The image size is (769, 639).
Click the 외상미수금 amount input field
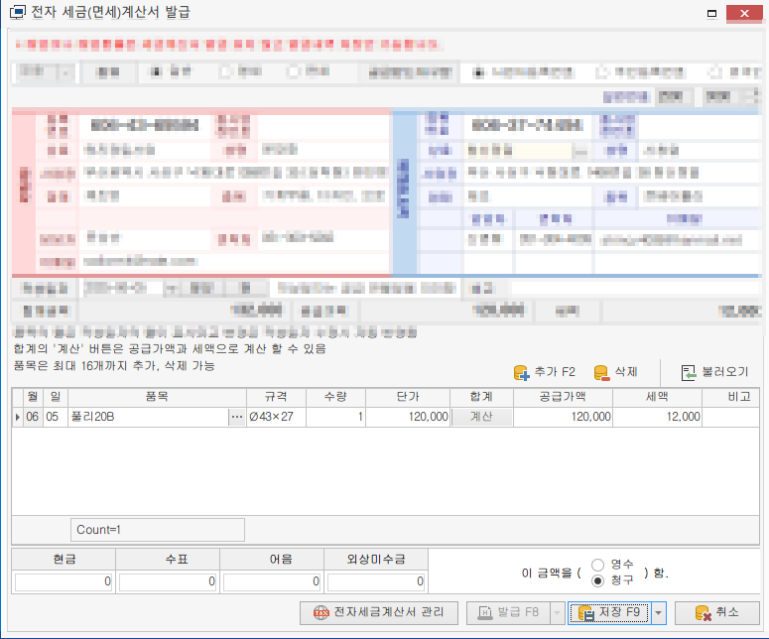point(375,581)
